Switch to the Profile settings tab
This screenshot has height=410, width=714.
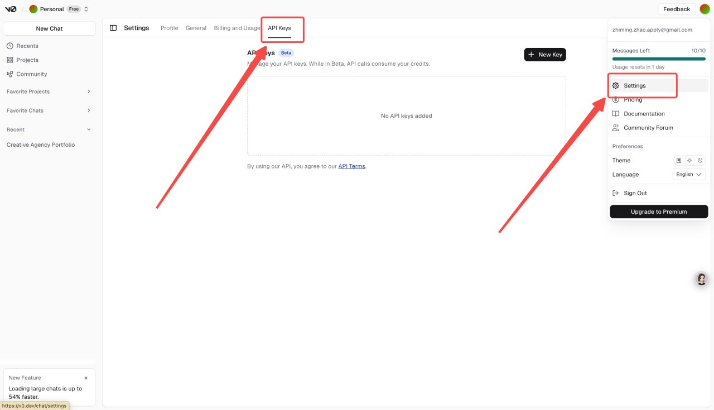[169, 28]
